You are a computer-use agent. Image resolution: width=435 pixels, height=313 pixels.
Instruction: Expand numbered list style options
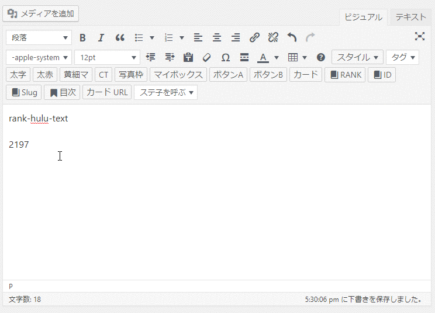(182, 38)
